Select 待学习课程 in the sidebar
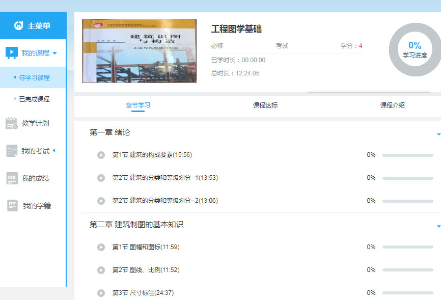 tap(34, 78)
